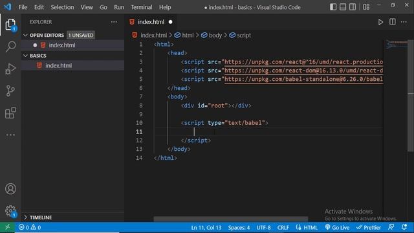Open the Manage gear icon
This screenshot has width=414, height=233.
point(10,211)
